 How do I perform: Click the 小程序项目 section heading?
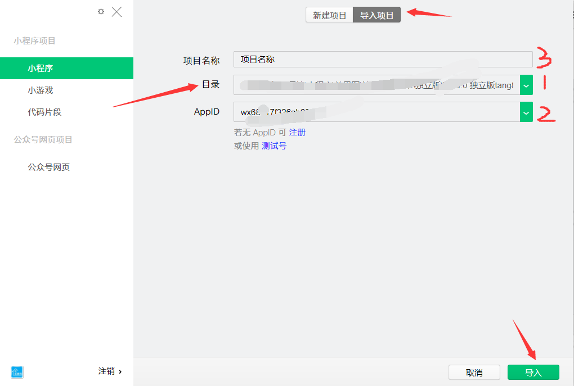[34, 40]
